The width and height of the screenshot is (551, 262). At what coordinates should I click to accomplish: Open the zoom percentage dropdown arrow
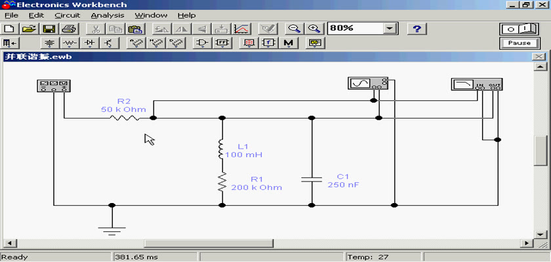tap(390, 28)
